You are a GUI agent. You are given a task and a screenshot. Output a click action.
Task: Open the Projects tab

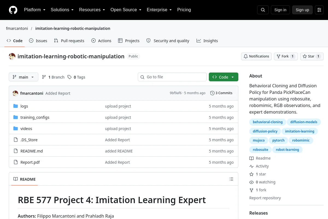point(129,41)
